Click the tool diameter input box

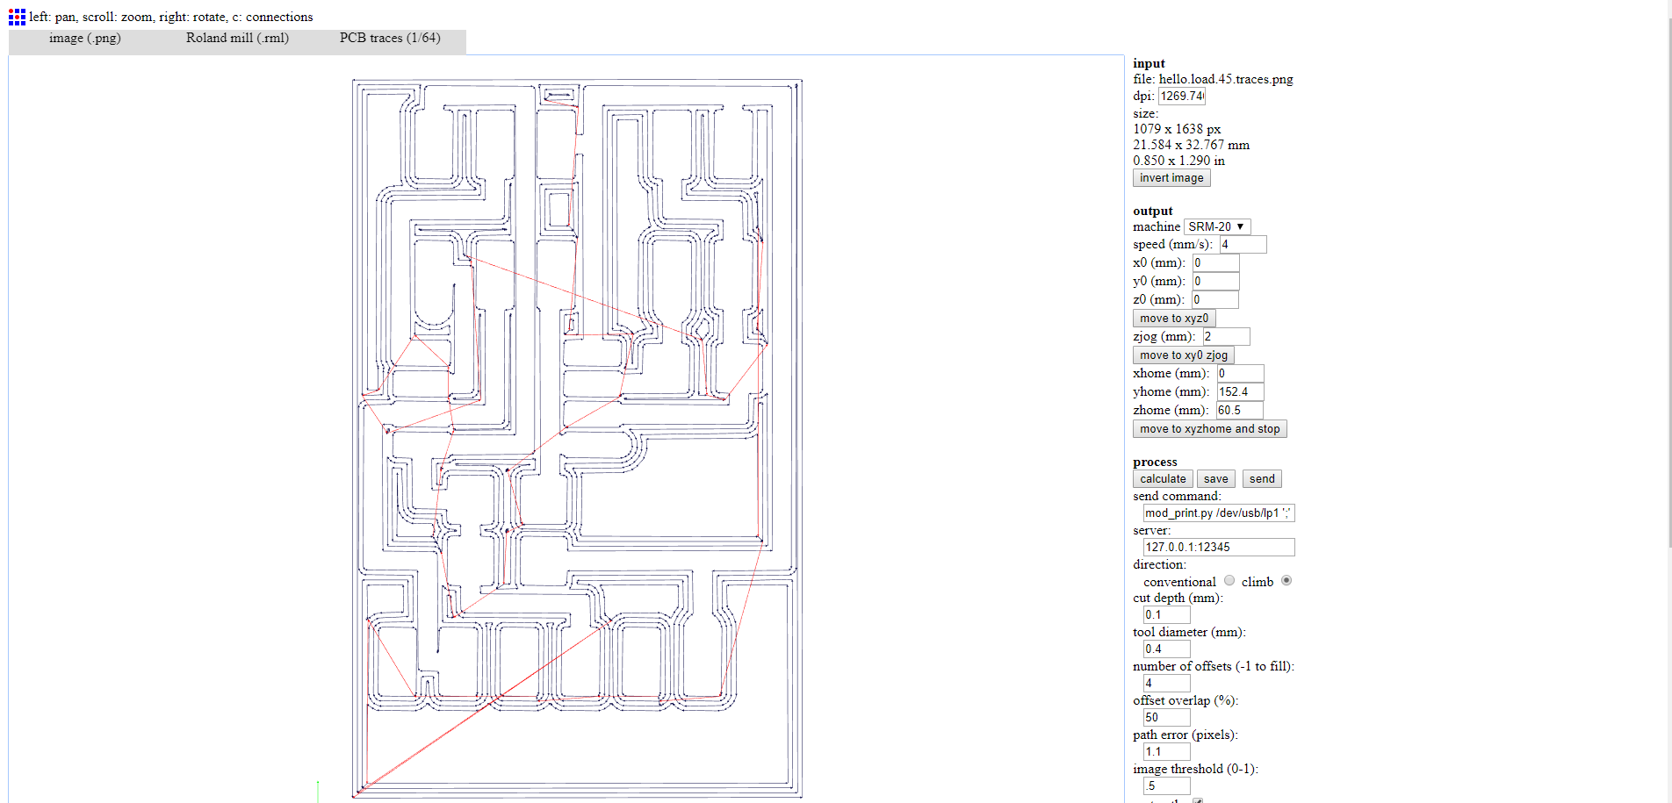point(1165,648)
